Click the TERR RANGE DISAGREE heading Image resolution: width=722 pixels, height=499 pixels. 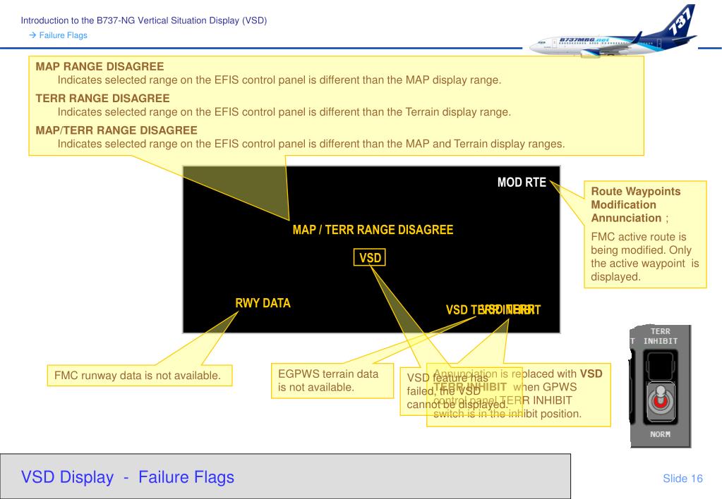pyautogui.click(x=102, y=99)
